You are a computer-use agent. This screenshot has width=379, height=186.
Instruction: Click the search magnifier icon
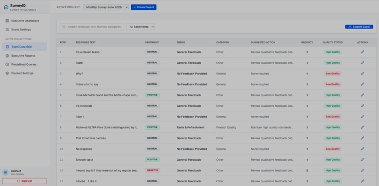(x=64, y=27)
